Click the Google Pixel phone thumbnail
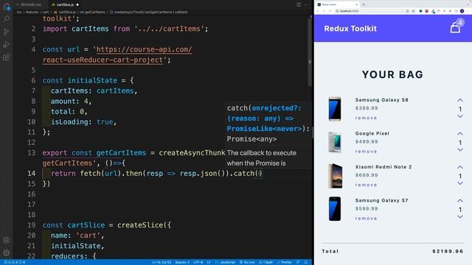The width and height of the screenshot is (472, 265). click(x=335, y=142)
